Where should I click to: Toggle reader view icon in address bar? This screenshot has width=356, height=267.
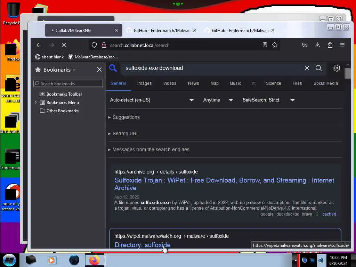(265, 45)
